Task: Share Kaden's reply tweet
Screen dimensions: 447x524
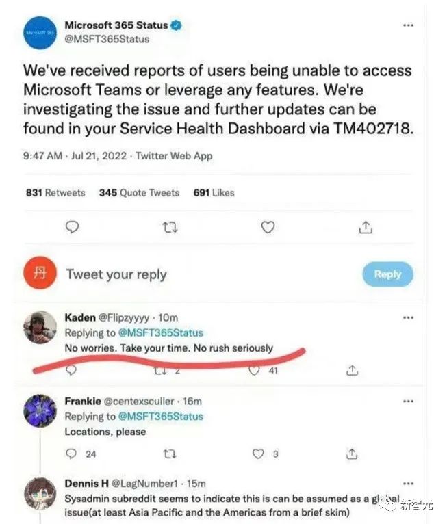Action: [x=353, y=370]
